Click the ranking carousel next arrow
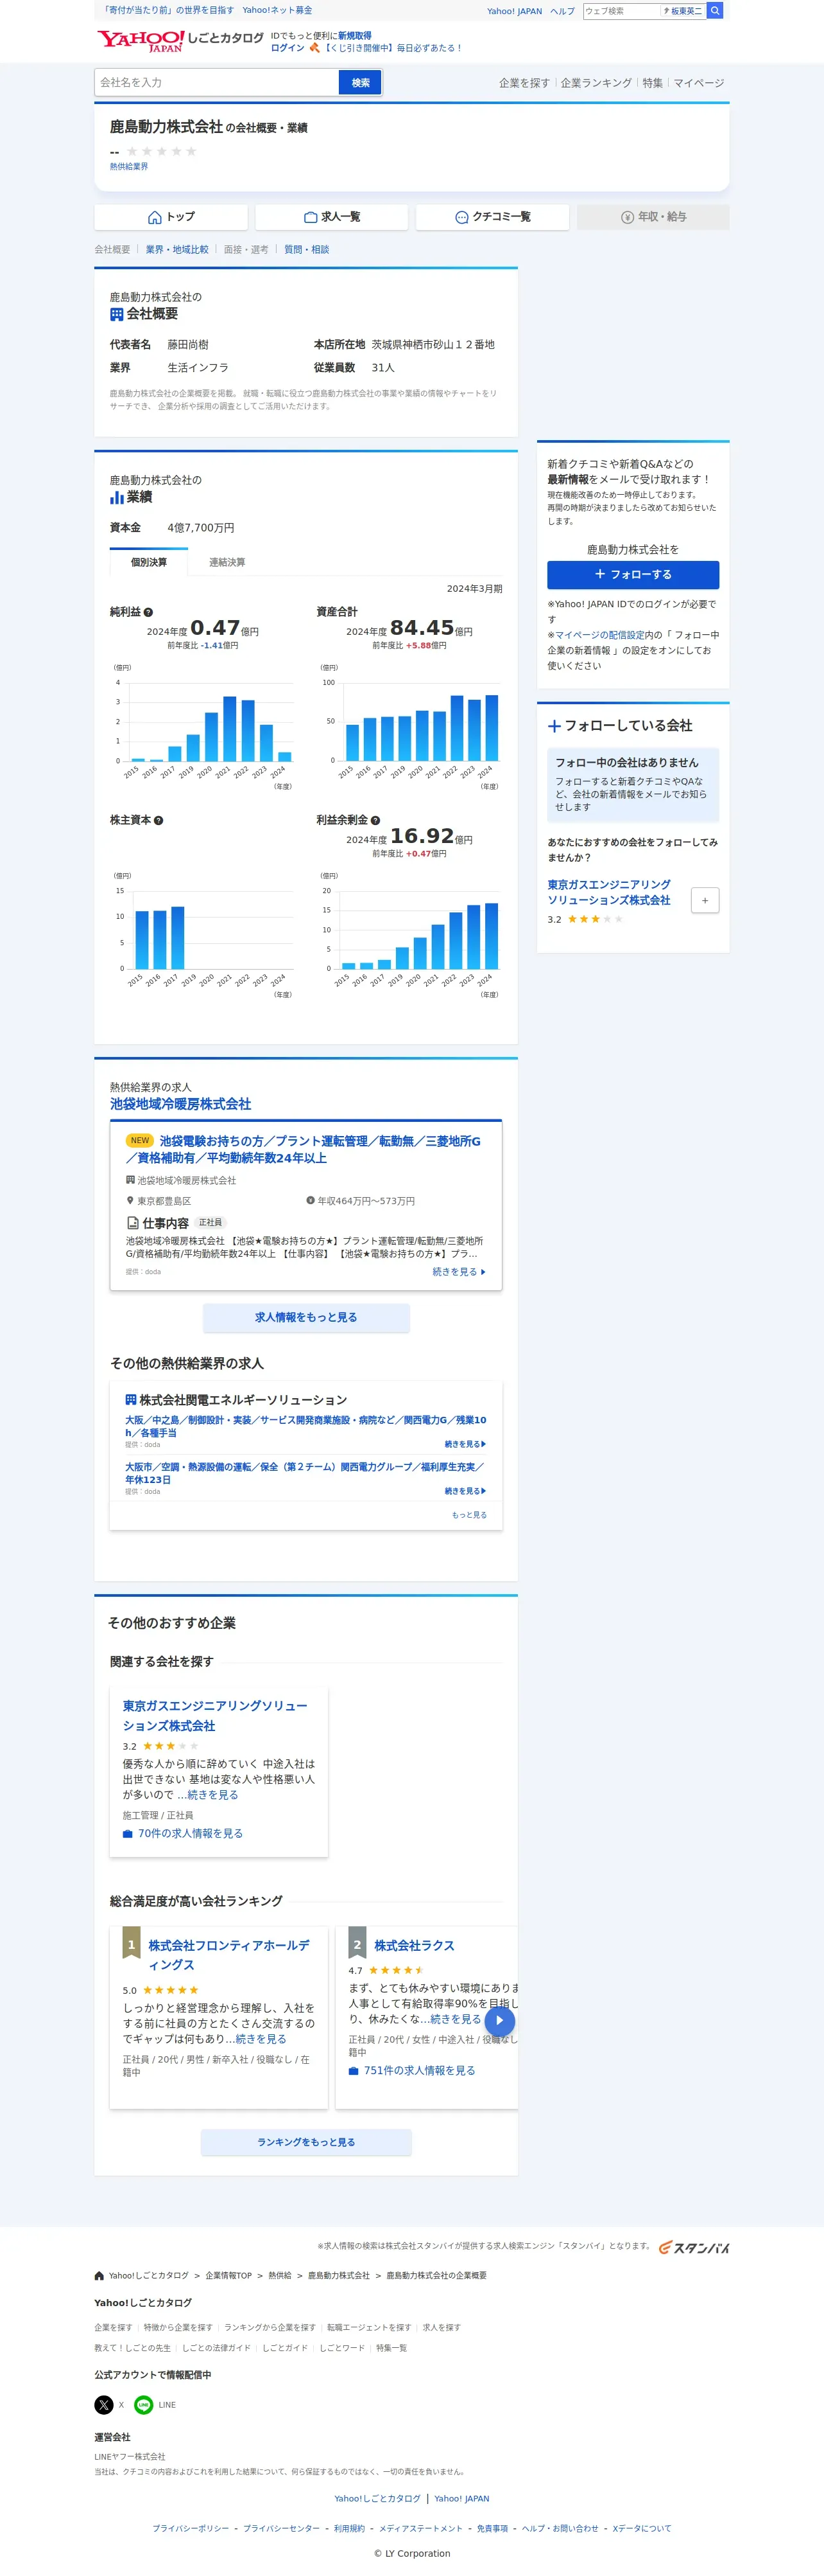This screenshot has height=2576, width=824. [501, 2020]
